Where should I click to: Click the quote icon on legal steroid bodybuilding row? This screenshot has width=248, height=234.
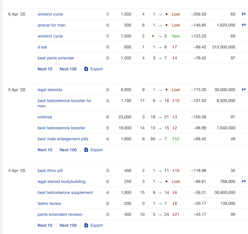(x=244, y=181)
